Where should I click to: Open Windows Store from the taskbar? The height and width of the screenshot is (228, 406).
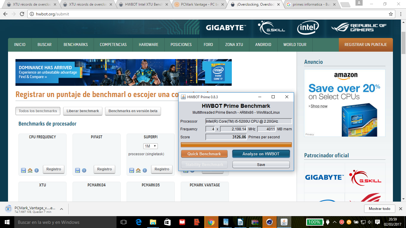(x=167, y=222)
